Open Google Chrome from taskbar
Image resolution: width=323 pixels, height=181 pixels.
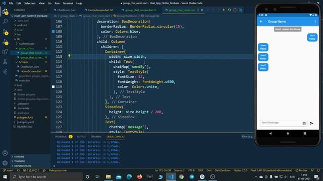click(181, 176)
